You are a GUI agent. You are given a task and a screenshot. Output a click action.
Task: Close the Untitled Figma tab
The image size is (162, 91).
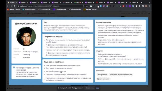click(71, 3)
